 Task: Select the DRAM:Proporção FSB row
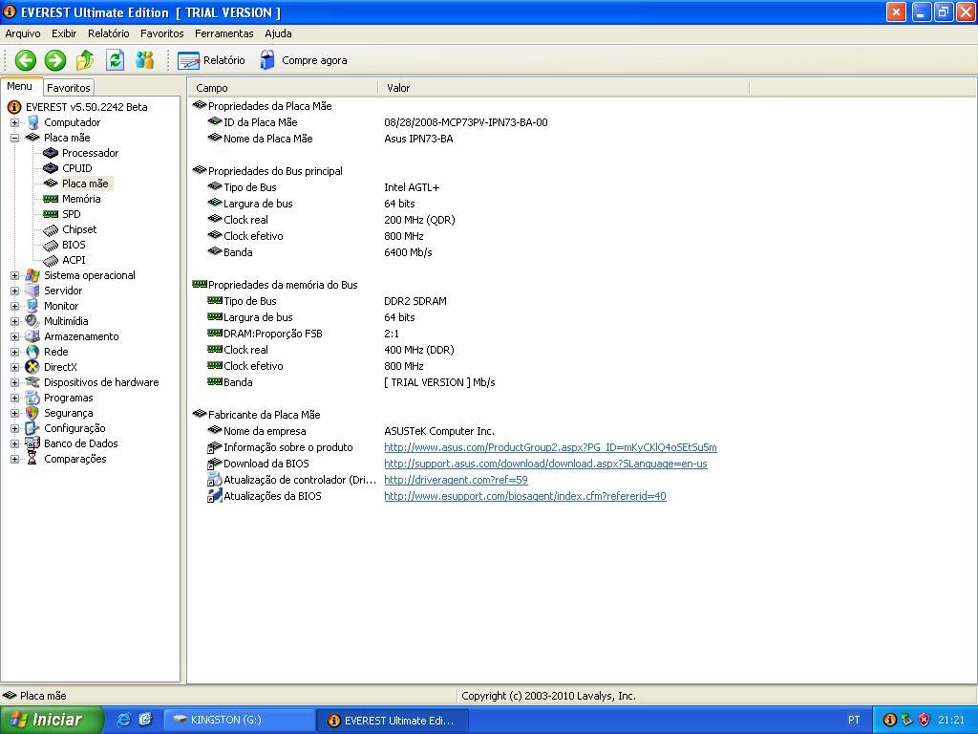coord(303,334)
